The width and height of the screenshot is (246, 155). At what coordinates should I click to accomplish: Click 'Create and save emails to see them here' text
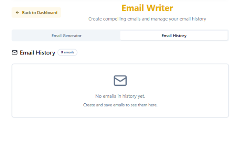(x=120, y=105)
